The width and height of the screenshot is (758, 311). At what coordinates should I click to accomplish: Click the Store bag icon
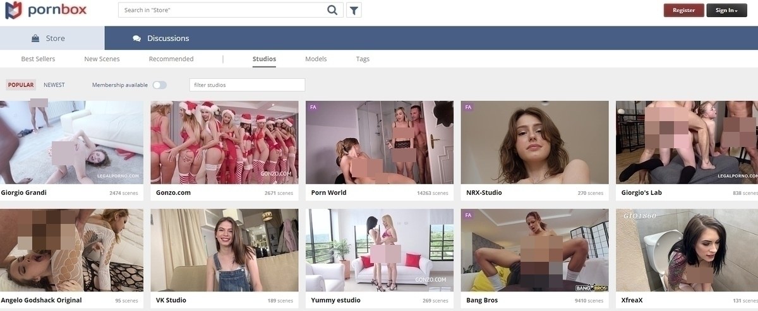tap(36, 38)
